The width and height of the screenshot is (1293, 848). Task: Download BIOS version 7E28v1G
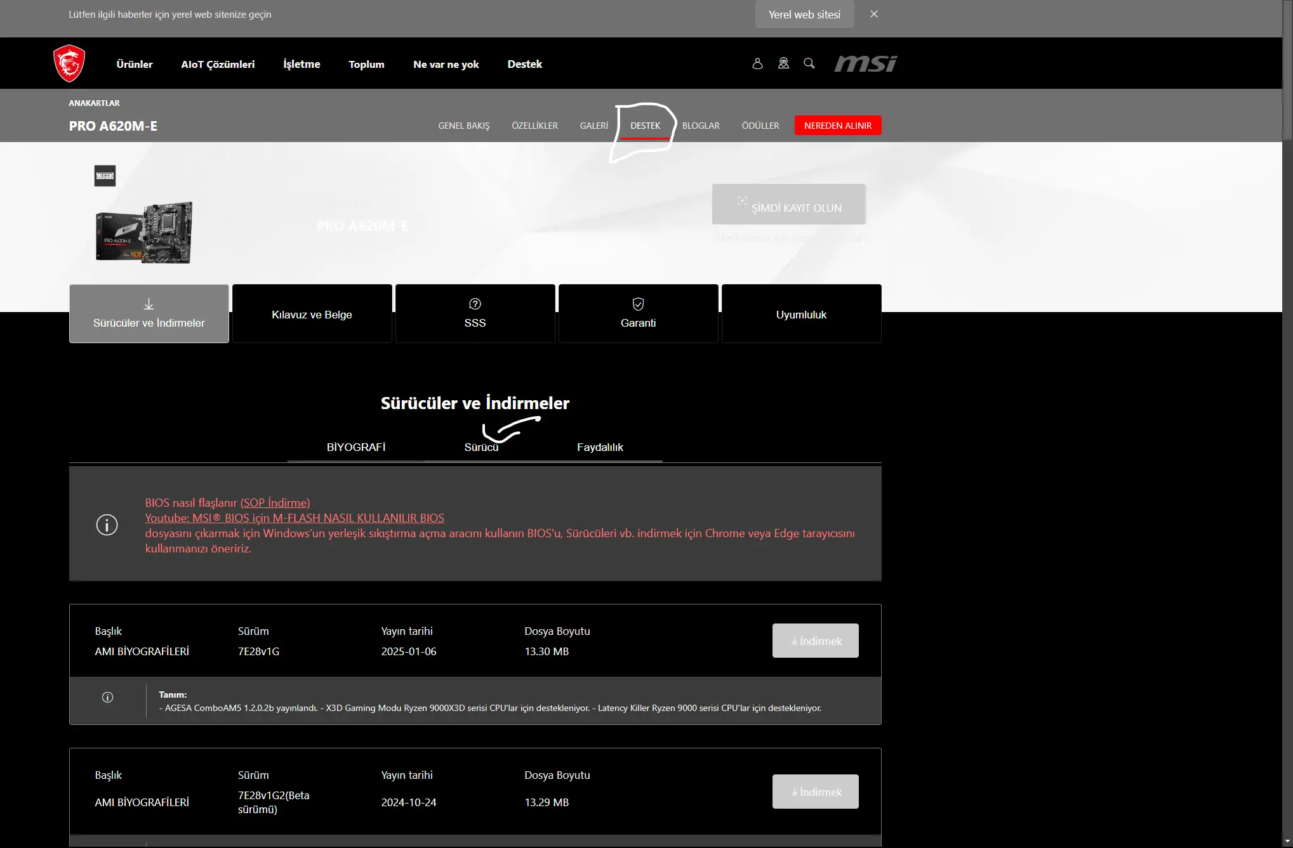point(816,641)
